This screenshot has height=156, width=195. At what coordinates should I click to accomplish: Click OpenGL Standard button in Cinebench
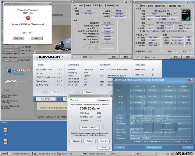(10, 60)
